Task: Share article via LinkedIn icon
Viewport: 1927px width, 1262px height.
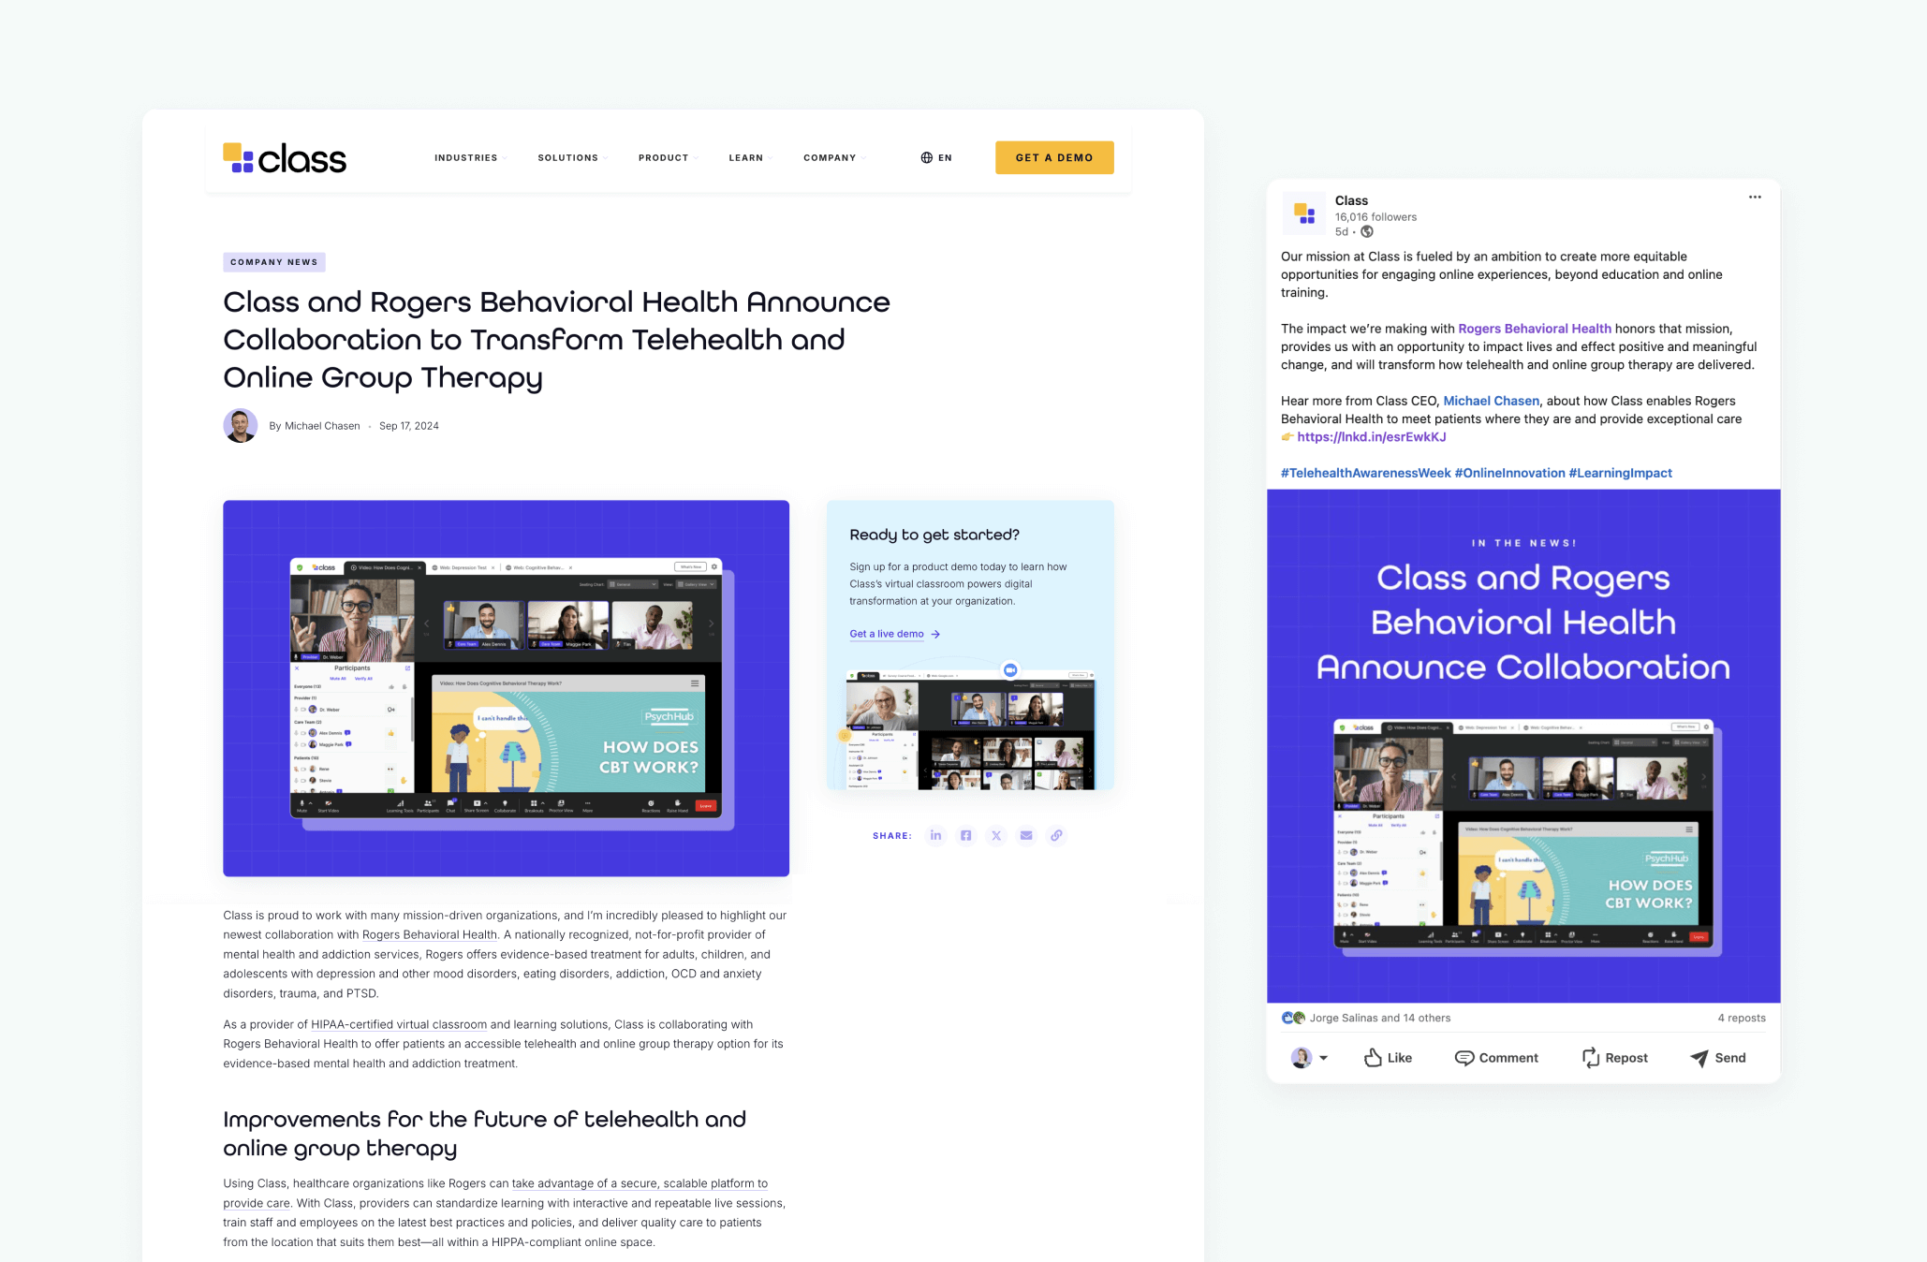Action: pos(935,835)
